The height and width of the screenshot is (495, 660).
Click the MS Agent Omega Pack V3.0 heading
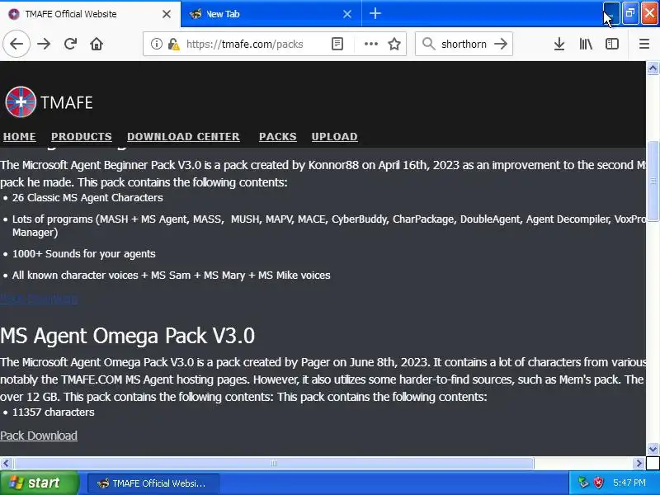tap(128, 336)
